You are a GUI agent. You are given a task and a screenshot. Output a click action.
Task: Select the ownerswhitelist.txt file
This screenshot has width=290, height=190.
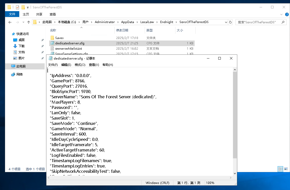(x=68, y=49)
